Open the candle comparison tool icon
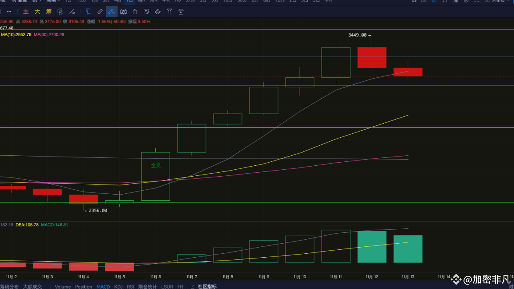The image size is (514, 289). (123, 12)
